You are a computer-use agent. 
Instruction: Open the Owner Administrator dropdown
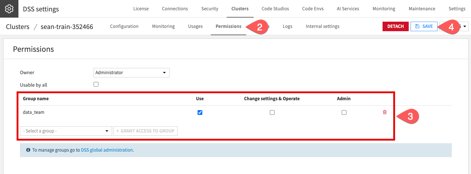(x=132, y=73)
